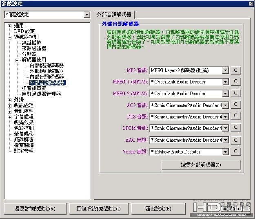Screen dimensions: 255x219
Task: Collapse the 解碼器使用 tree node
Action: pos(17,60)
